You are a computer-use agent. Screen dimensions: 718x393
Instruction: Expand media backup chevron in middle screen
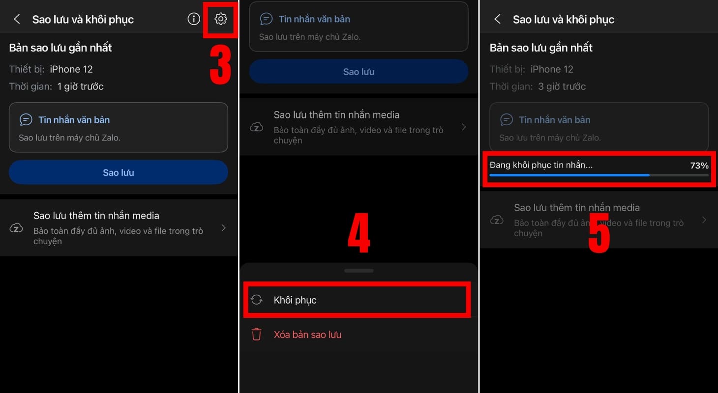[x=464, y=127]
